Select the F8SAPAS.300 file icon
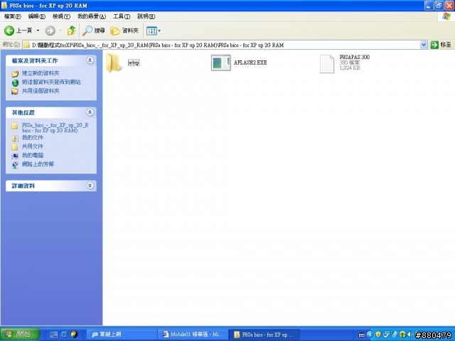Screen dimensions: 455x341 click(327, 64)
